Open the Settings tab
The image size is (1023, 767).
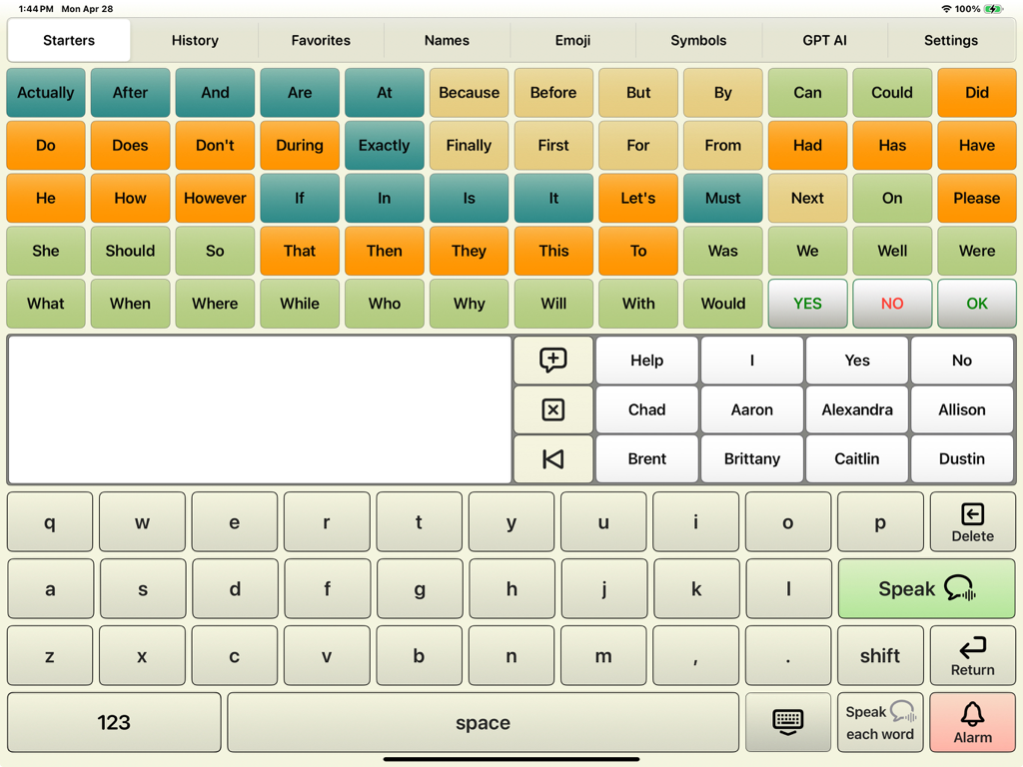tap(950, 41)
